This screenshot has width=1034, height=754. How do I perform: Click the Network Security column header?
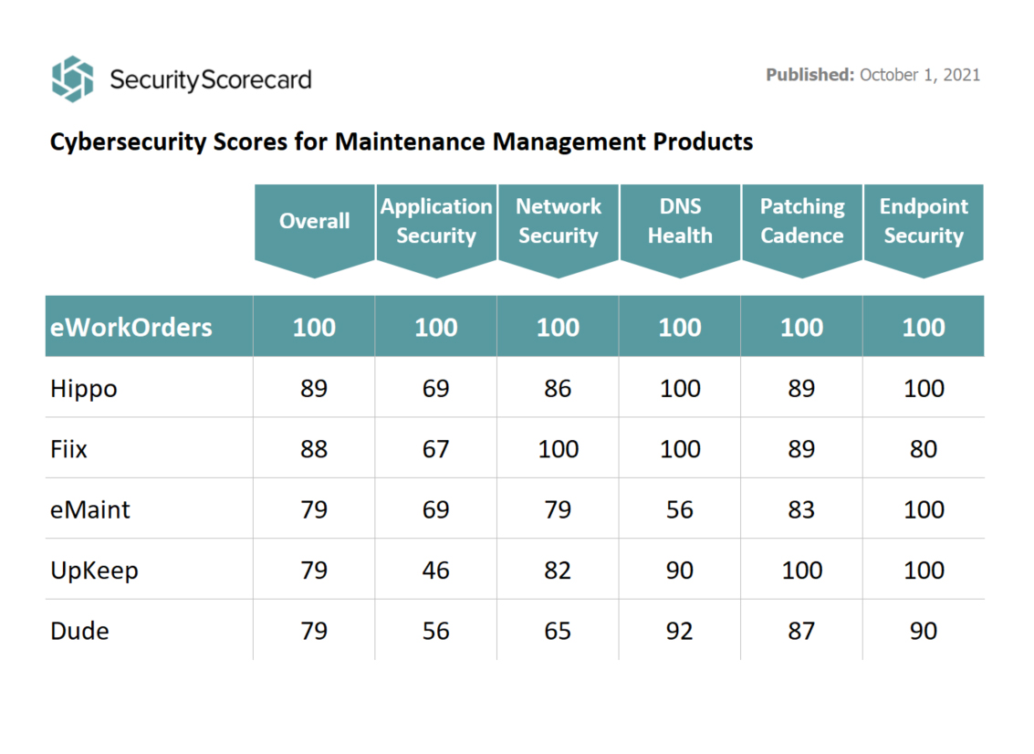(x=558, y=221)
